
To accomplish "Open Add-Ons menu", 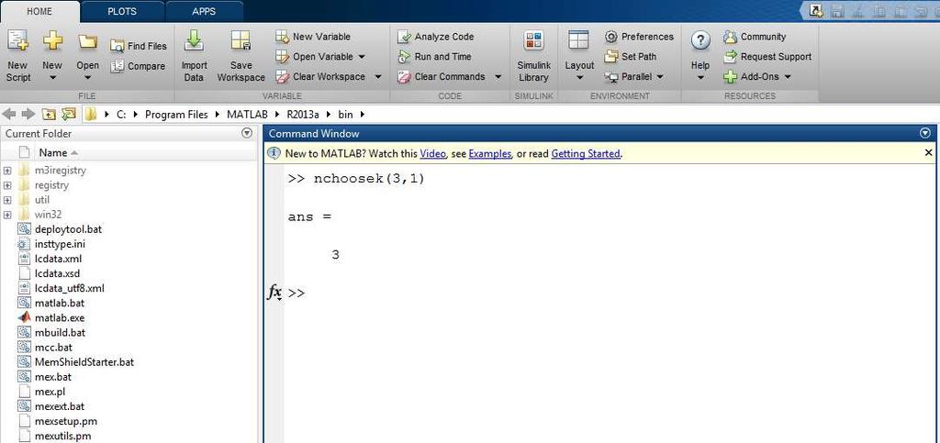I will pyautogui.click(x=757, y=77).
